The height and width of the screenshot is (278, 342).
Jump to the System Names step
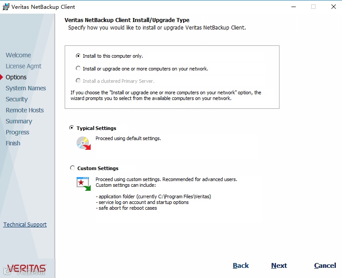pos(26,88)
